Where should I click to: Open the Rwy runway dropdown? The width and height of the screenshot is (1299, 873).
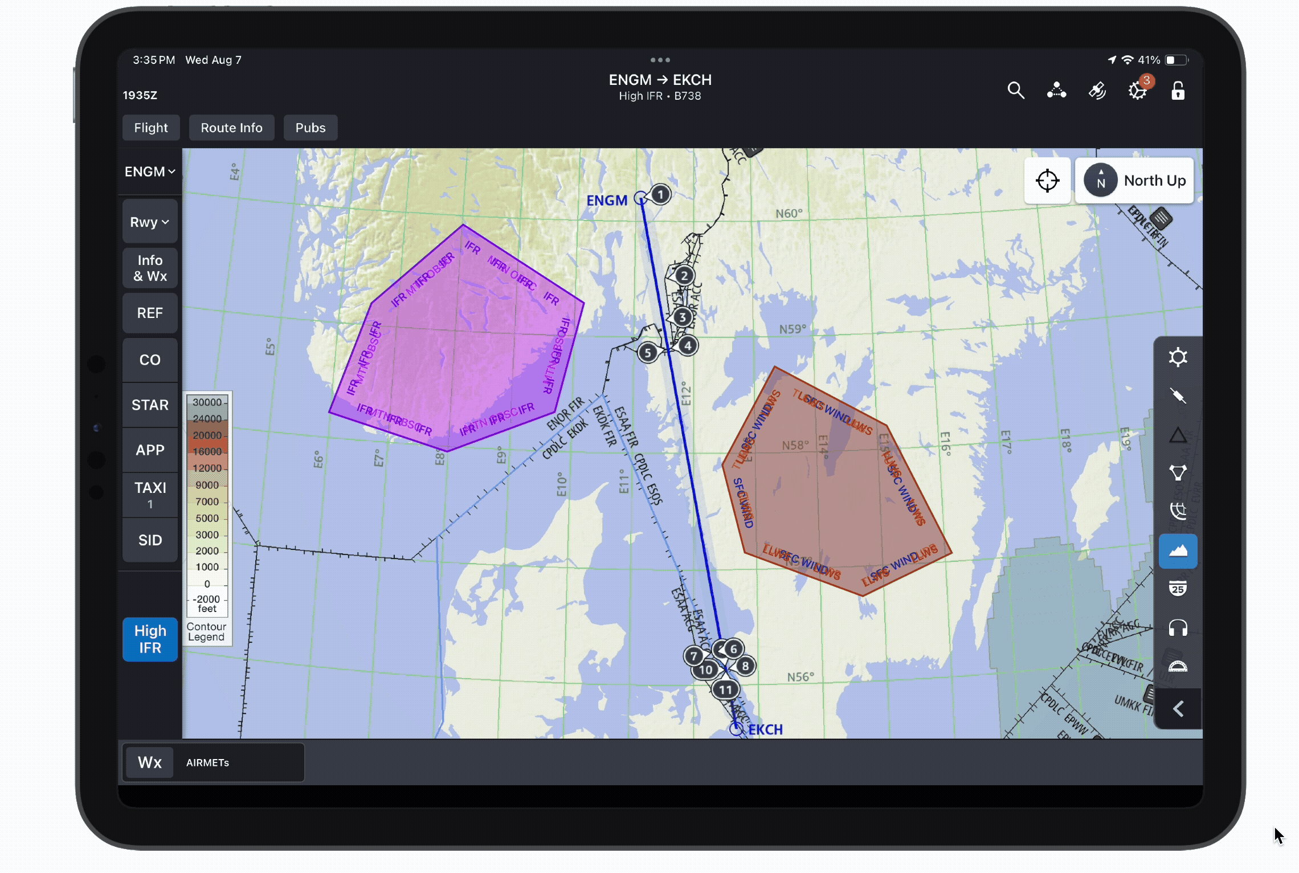[150, 222]
